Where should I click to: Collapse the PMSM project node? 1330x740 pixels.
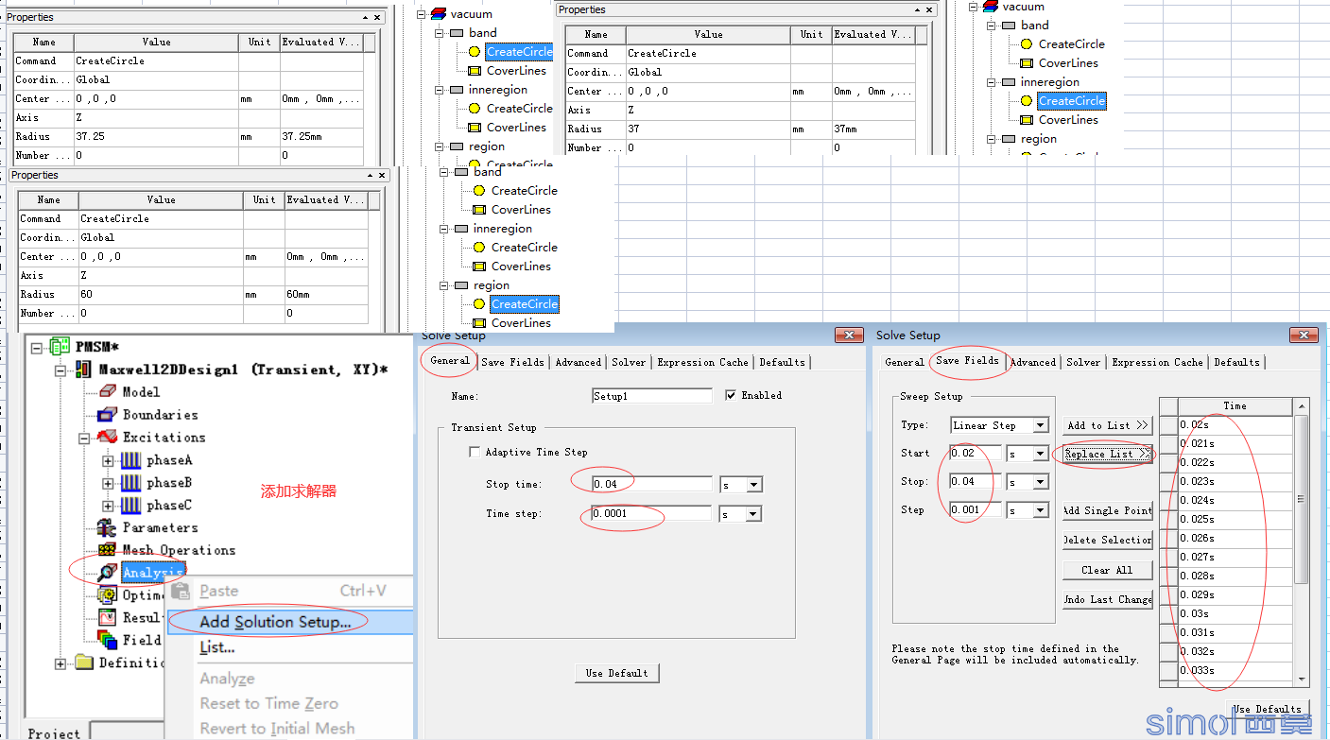point(37,347)
